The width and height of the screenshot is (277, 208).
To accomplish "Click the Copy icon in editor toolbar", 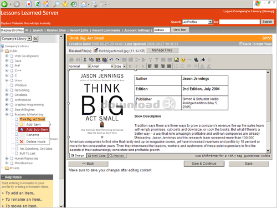I will tap(91, 59).
